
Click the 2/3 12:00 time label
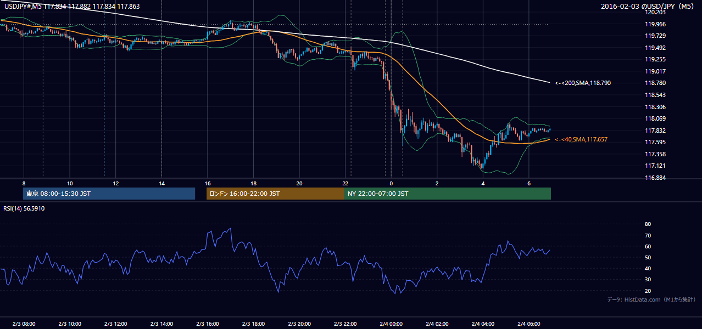coord(115,324)
